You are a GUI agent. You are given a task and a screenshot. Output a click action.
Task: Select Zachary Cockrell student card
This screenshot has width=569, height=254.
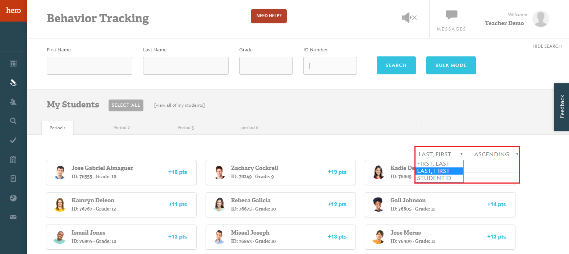(x=281, y=172)
